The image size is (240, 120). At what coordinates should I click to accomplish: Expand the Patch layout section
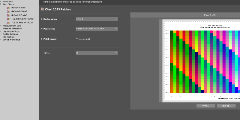click(42, 39)
